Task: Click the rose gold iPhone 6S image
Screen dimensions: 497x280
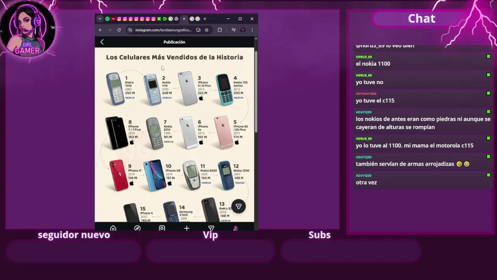Action: (x=224, y=132)
